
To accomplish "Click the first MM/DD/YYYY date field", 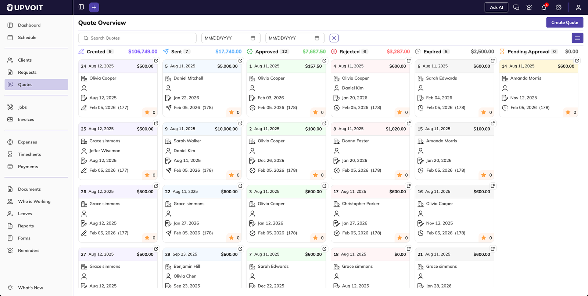I will pos(231,38).
